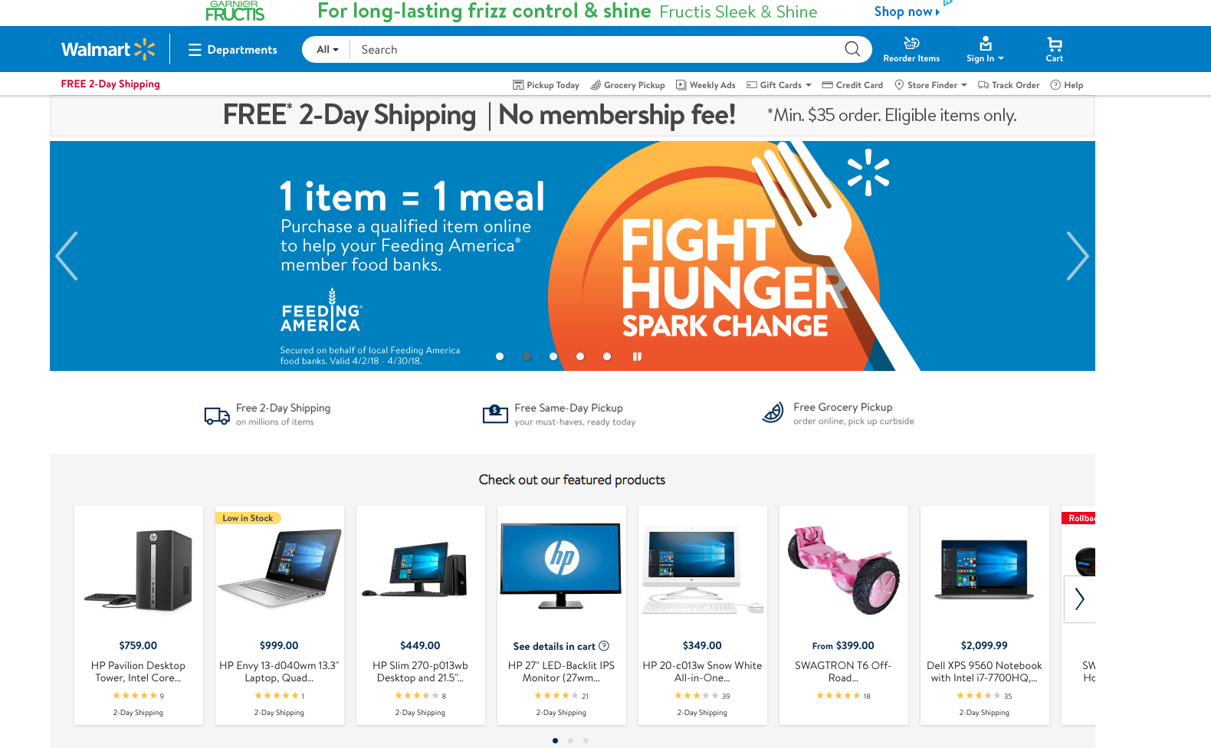
Task: Open the FREE 2-Day Shipping link
Action: 110,84
